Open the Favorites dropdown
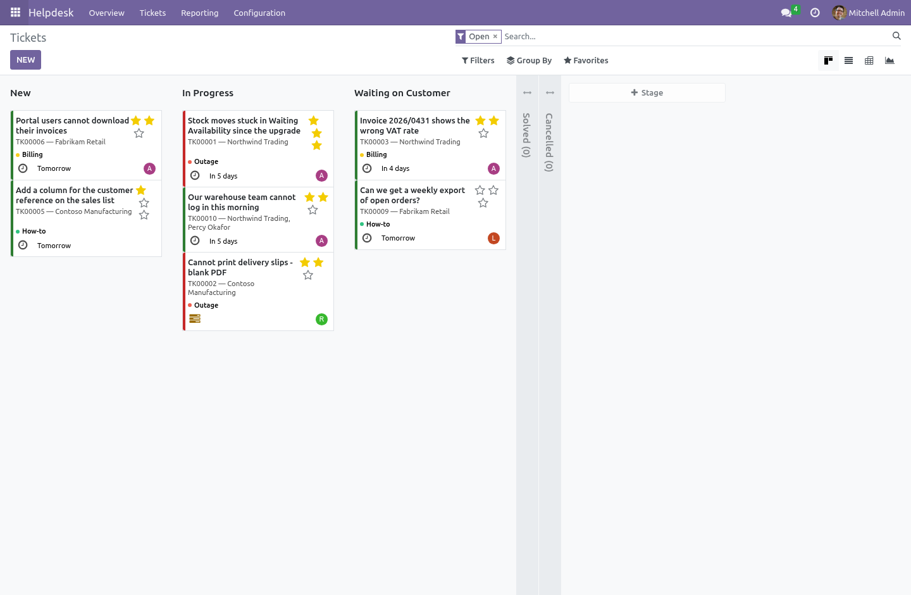The image size is (911, 595). point(586,61)
